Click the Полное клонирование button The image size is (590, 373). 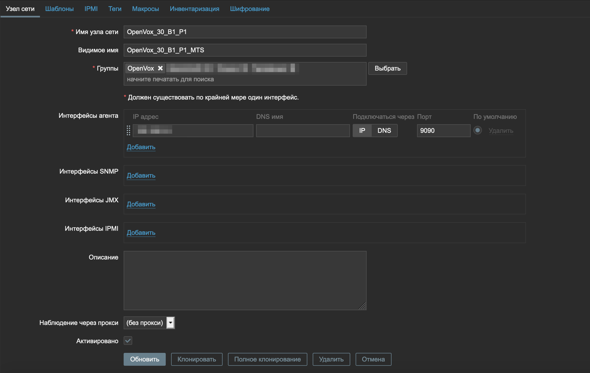click(x=267, y=359)
